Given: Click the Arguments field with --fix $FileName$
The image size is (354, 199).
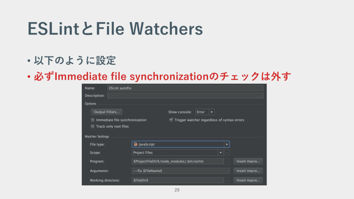Looking at the screenshot, I should pos(180,171).
